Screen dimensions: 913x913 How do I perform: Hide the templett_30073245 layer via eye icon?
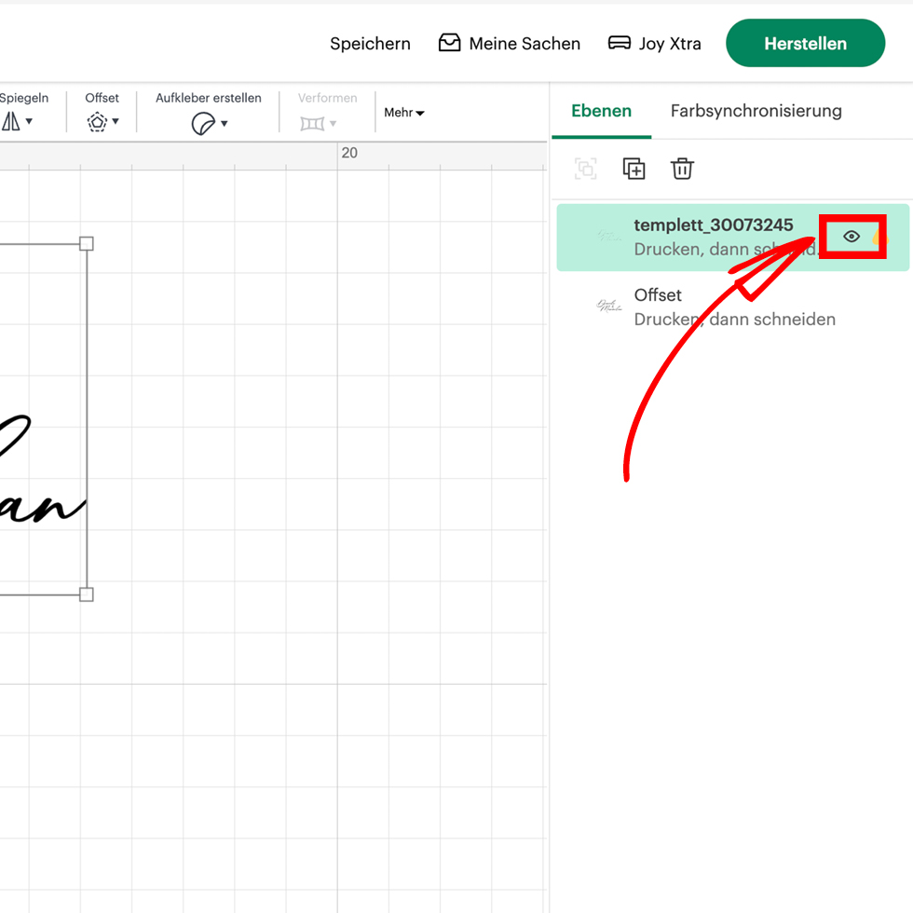click(851, 238)
